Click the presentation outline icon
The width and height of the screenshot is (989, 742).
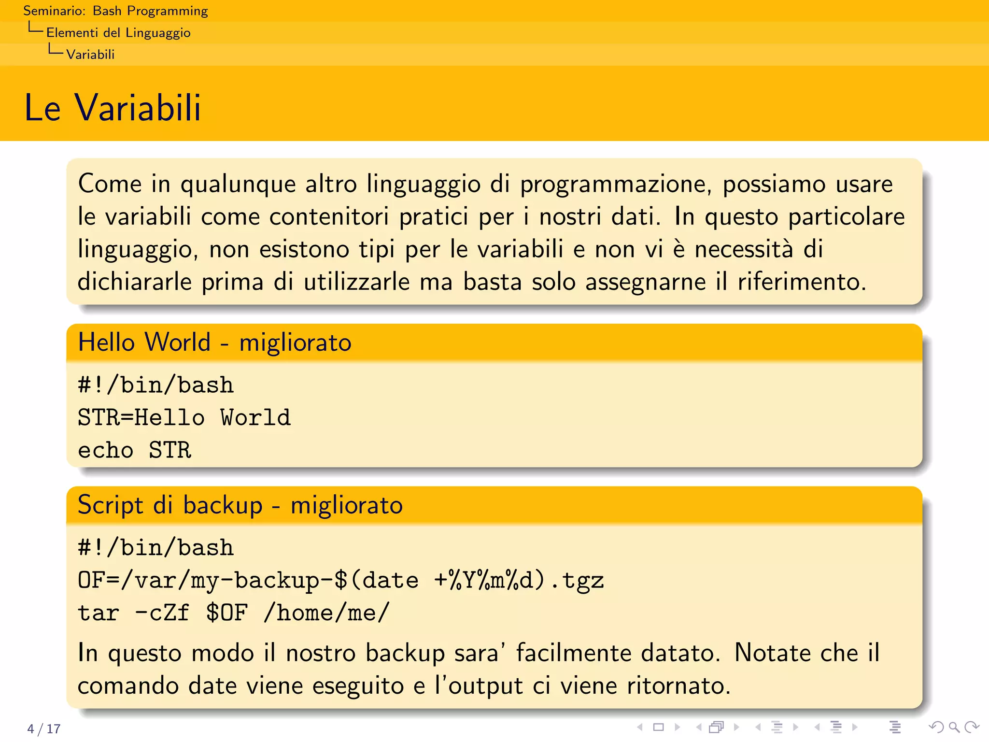895,727
